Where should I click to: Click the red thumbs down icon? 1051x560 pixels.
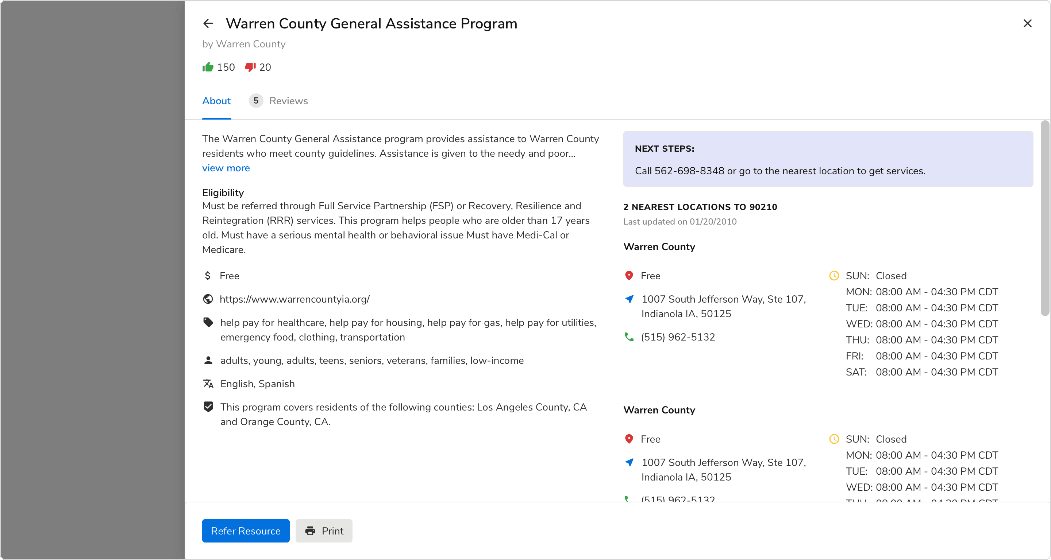click(250, 67)
